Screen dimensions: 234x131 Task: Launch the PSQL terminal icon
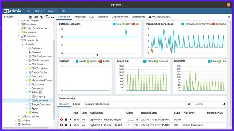pos(53,17)
